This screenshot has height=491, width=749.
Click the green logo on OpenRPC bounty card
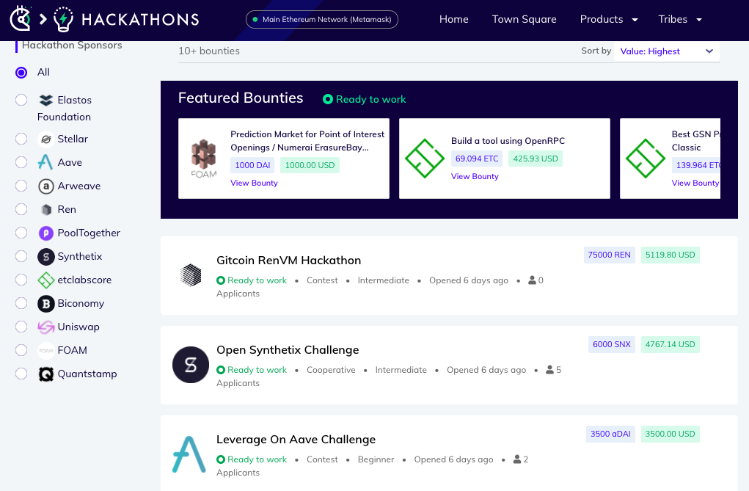click(x=425, y=159)
